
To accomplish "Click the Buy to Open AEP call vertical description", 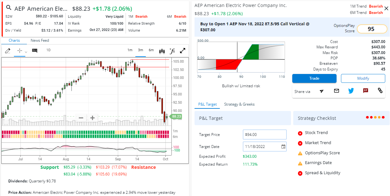I will [255, 27].
